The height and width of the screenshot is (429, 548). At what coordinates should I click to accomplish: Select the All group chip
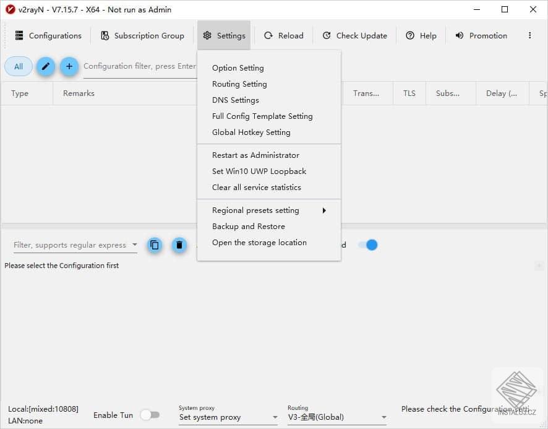pos(19,66)
